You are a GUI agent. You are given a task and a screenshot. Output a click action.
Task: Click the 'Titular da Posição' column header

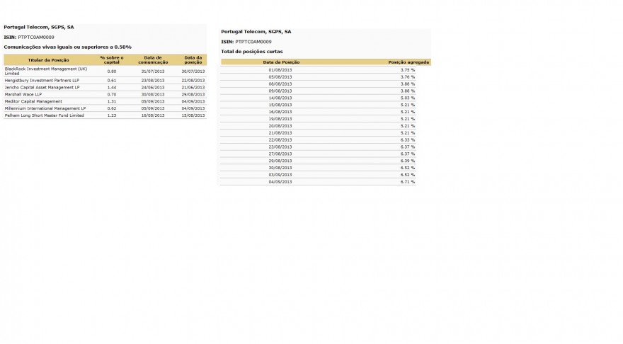click(48, 60)
